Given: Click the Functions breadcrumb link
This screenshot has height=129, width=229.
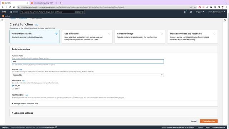Looking at the screenshot, I should (23, 18).
